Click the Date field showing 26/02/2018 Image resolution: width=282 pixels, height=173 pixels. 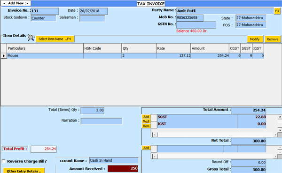pos(94,11)
